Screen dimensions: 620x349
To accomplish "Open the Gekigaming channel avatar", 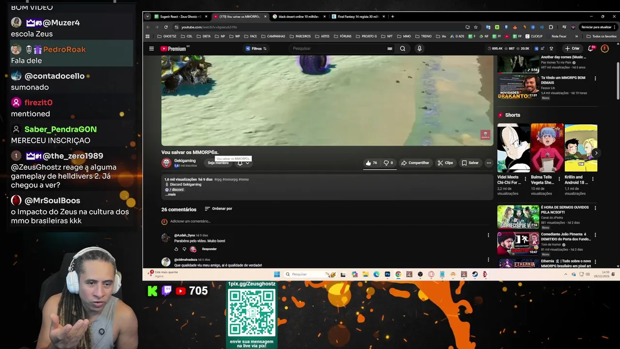I will point(166,163).
